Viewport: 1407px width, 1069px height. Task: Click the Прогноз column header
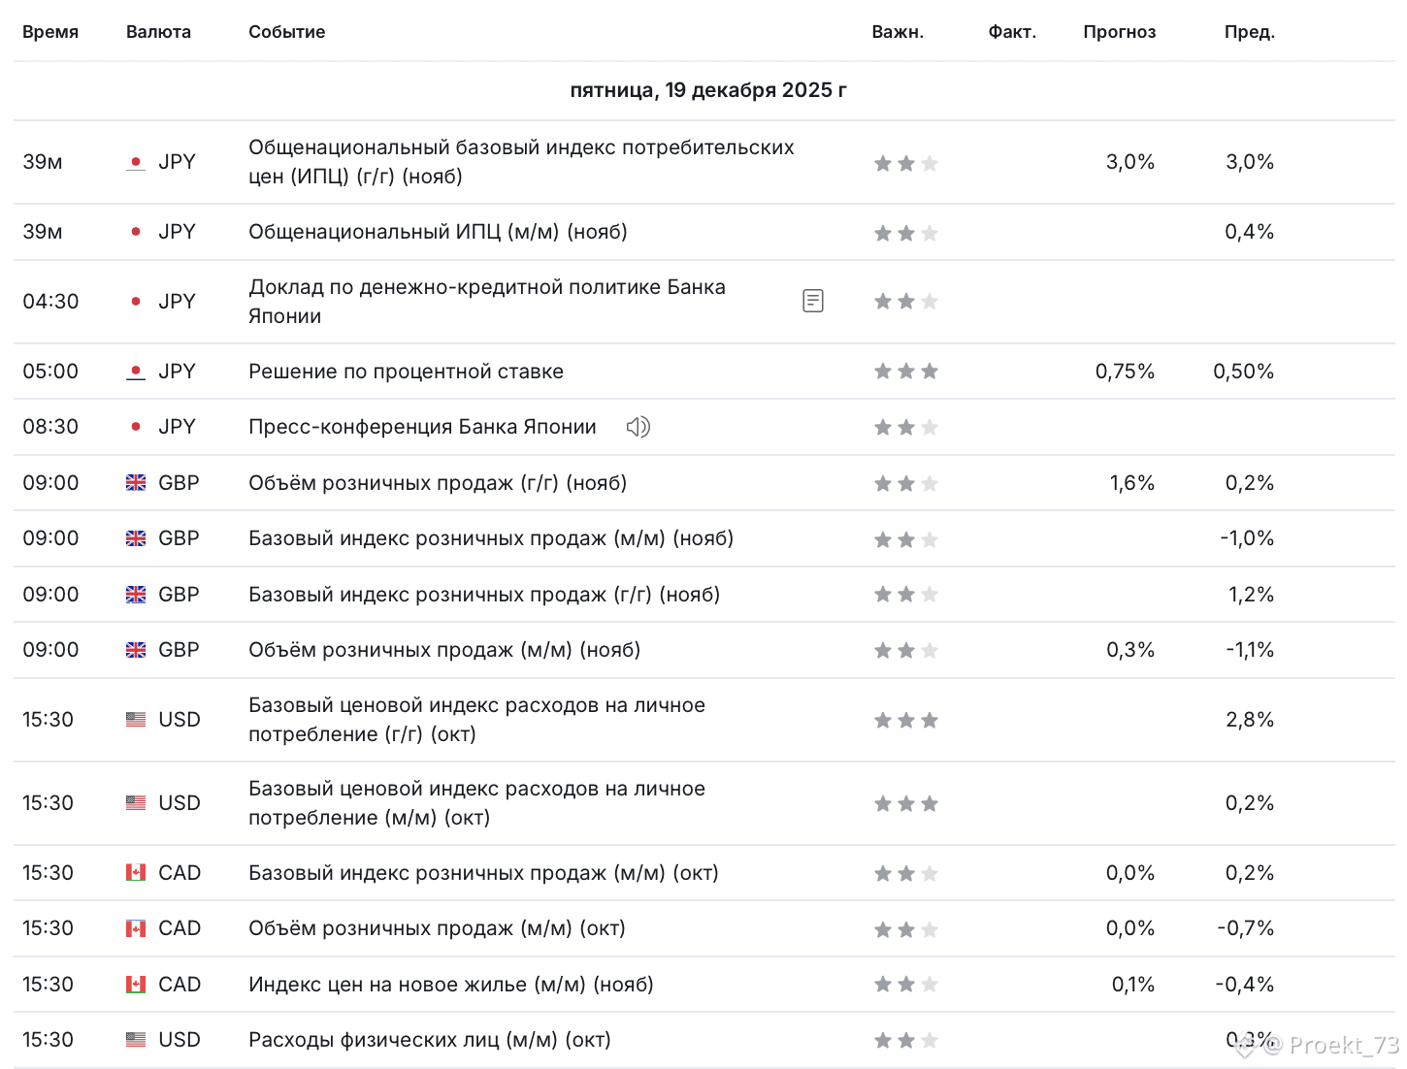(1120, 32)
